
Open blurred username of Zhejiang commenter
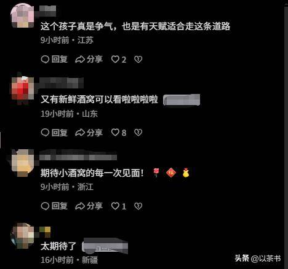pyautogui.click(x=78, y=156)
